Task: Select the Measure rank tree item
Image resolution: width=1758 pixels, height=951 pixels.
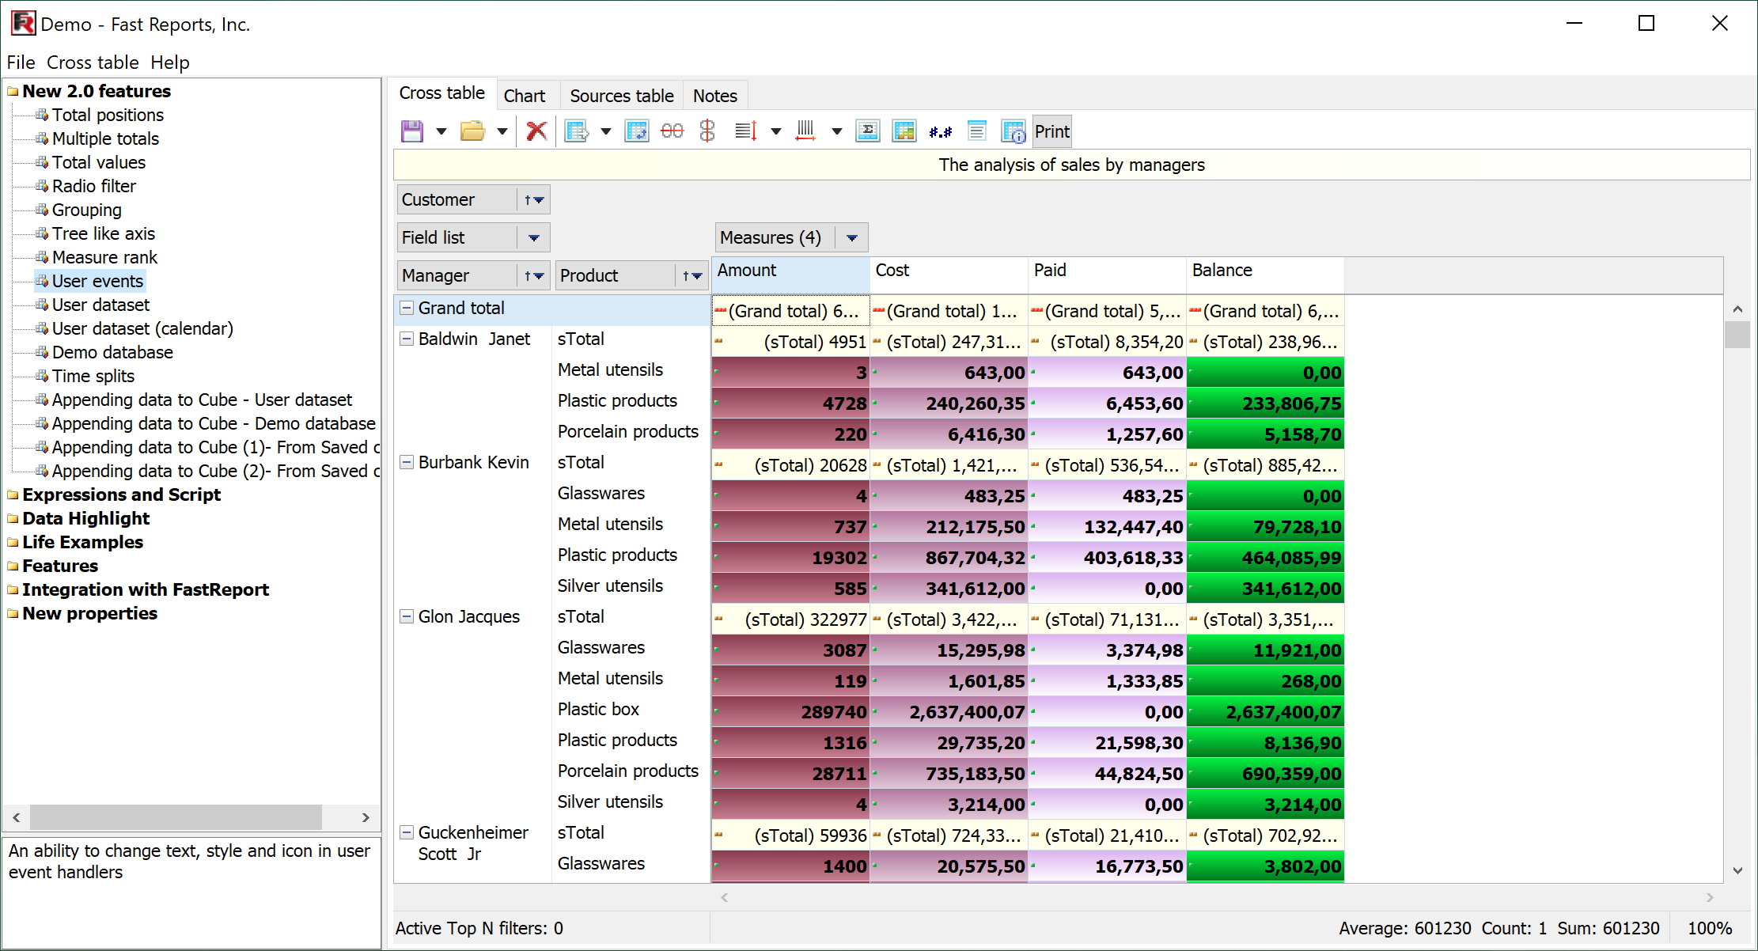Action: click(x=104, y=257)
